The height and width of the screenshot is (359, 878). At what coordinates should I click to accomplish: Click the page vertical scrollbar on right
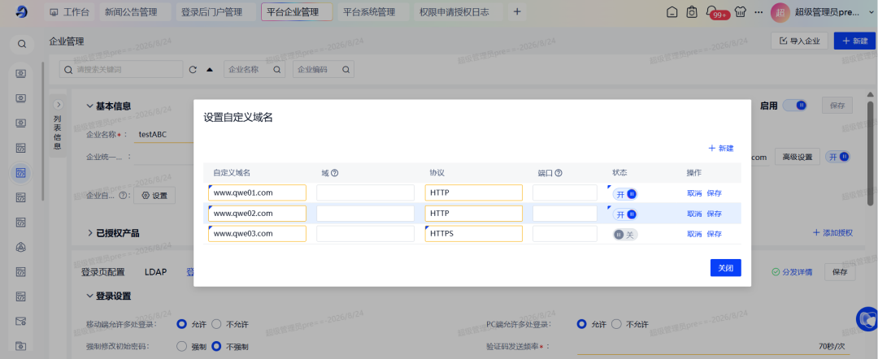[870, 152]
